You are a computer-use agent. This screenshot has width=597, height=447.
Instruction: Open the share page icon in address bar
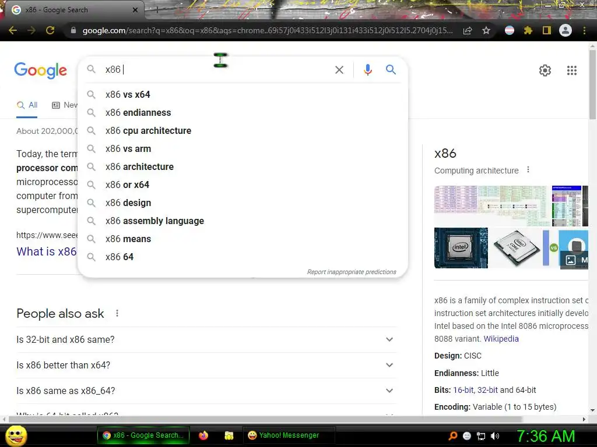pyautogui.click(x=468, y=30)
